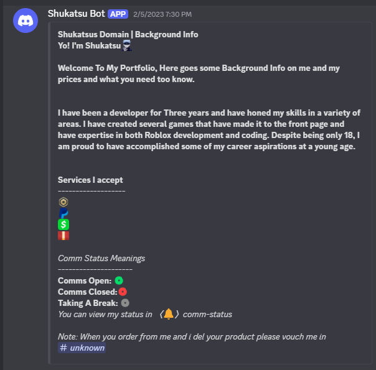Screen dimensions: 376x370
Task: Click the Shukatsu Bot Discord avatar
Action: point(25,25)
